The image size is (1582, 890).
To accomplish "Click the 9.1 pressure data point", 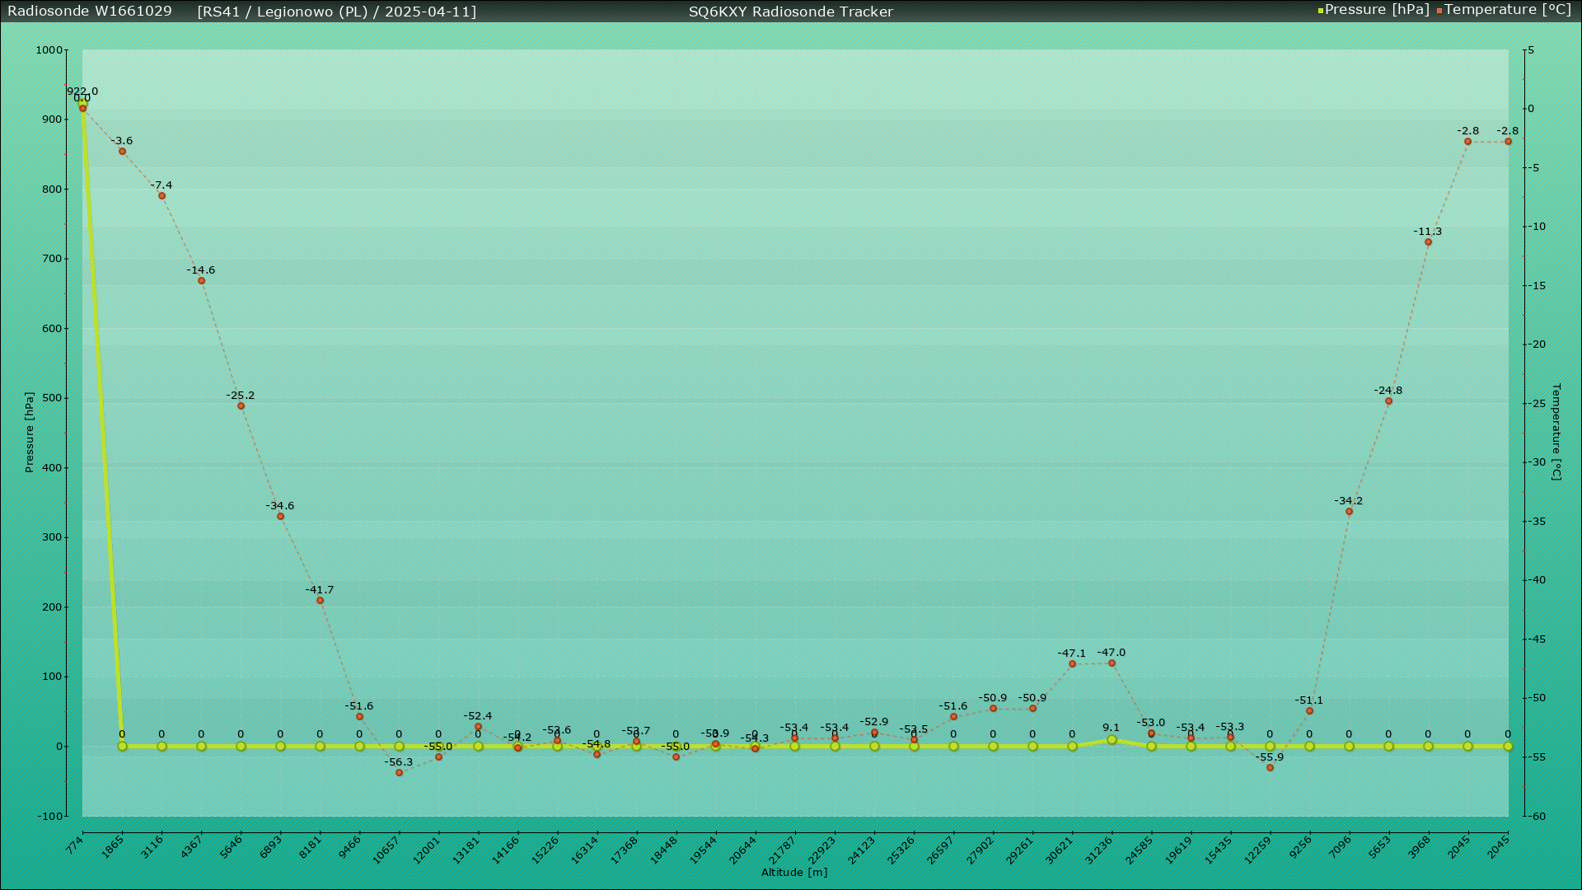I will [x=1112, y=740].
